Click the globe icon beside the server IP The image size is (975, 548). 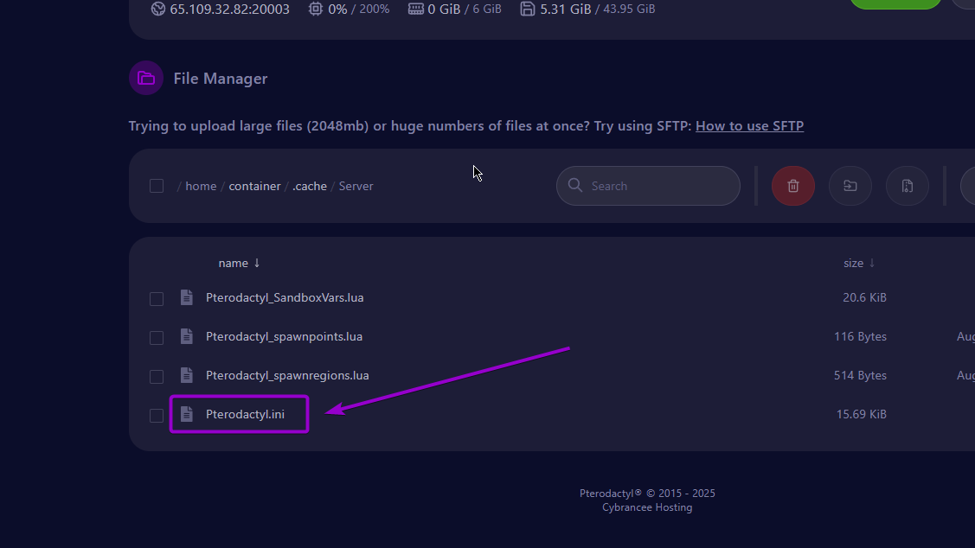point(157,9)
